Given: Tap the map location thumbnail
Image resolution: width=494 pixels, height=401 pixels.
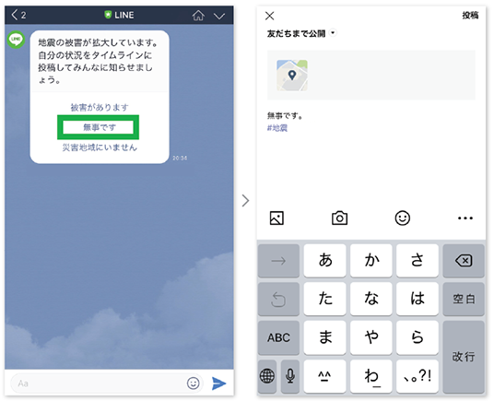Looking at the screenshot, I should (292, 76).
